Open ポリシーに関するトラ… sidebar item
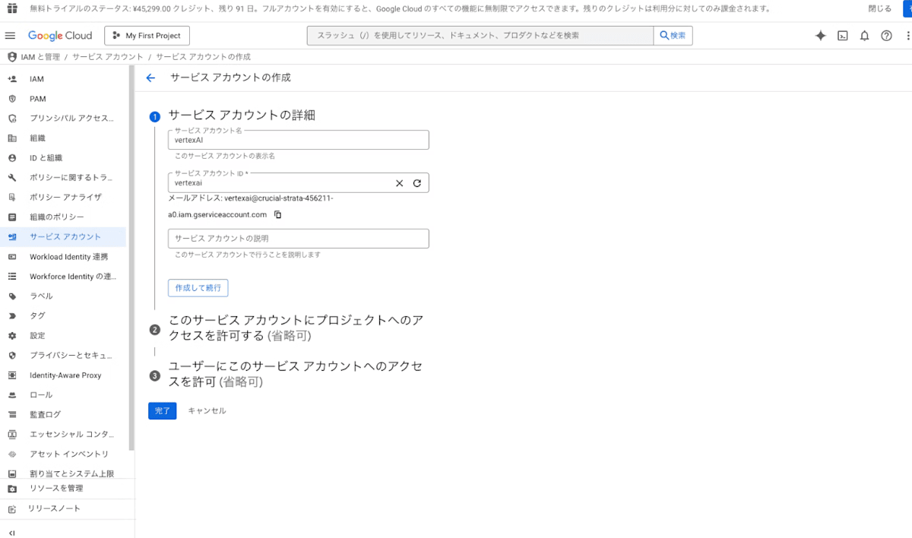 point(64,178)
